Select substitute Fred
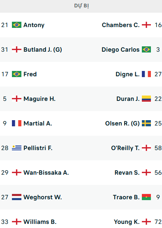 [30, 74]
